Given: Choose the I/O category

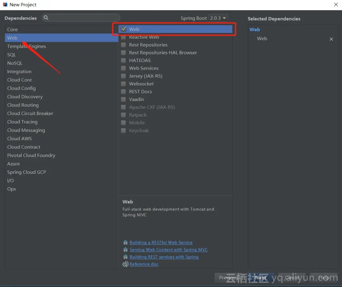Looking at the screenshot, I should [61, 180].
